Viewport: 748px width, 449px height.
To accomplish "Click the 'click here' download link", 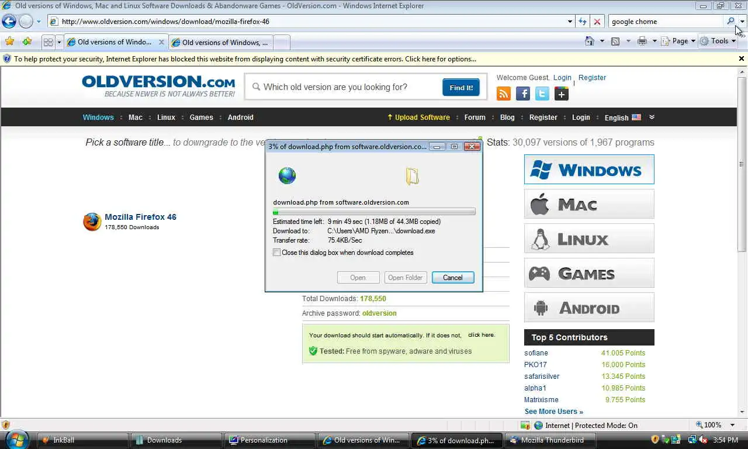I will click(482, 335).
